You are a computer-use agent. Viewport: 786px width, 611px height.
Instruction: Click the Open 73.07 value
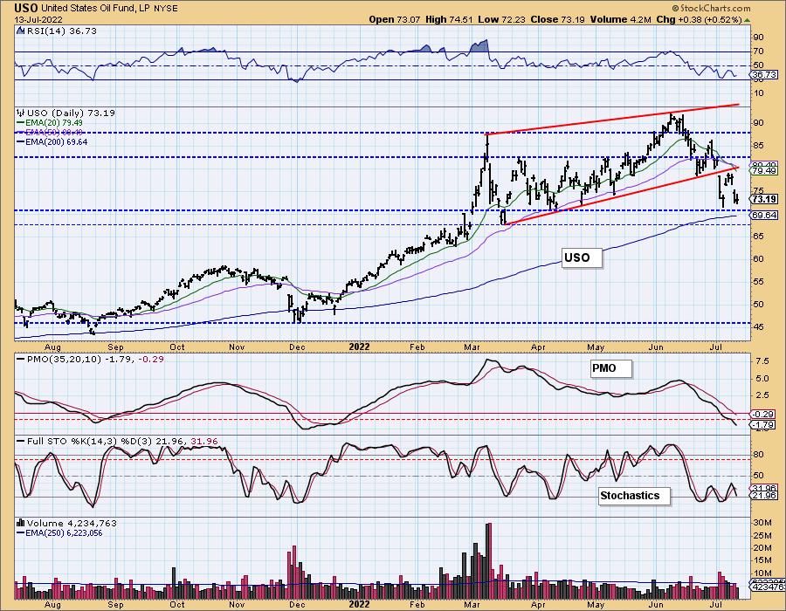[395, 19]
